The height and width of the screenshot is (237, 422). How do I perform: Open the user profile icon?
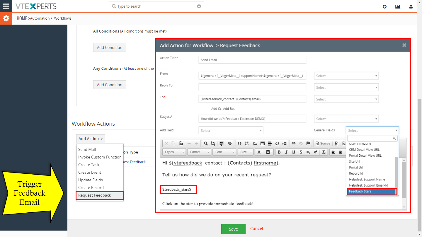point(411,6)
